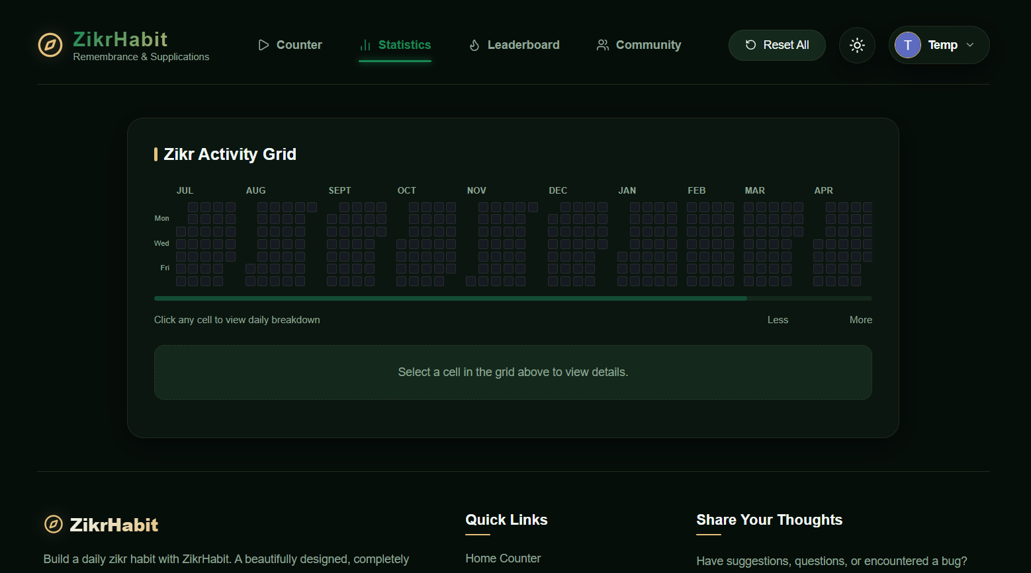The image size is (1031, 573).
Task: Click the Statistics bar chart icon
Action: [x=365, y=45]
